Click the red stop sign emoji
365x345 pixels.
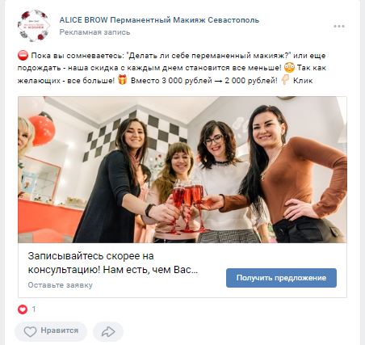(23, 56)
